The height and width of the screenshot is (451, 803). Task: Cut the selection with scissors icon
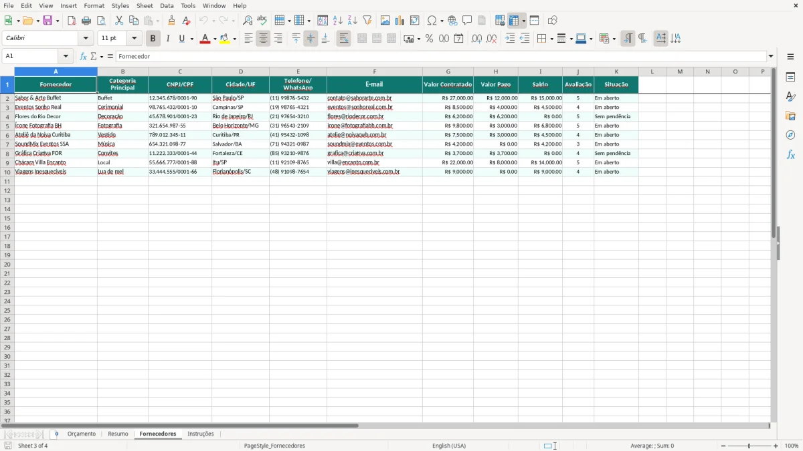(119, 21)
